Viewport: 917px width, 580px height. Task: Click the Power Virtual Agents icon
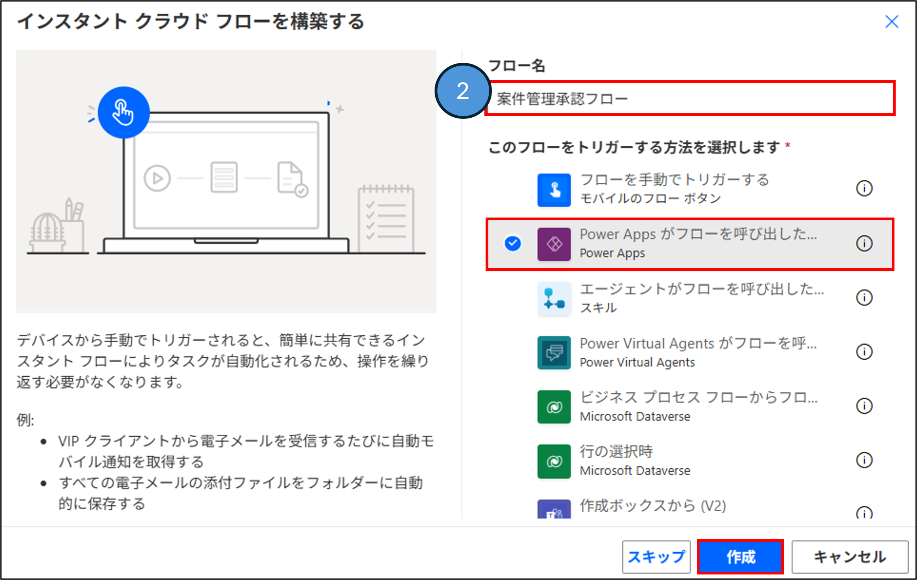click(554, 352)
